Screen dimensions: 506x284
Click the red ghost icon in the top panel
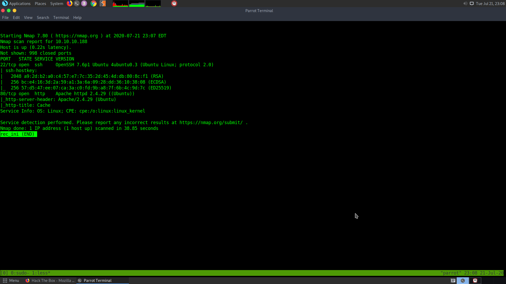pos(174,3)
